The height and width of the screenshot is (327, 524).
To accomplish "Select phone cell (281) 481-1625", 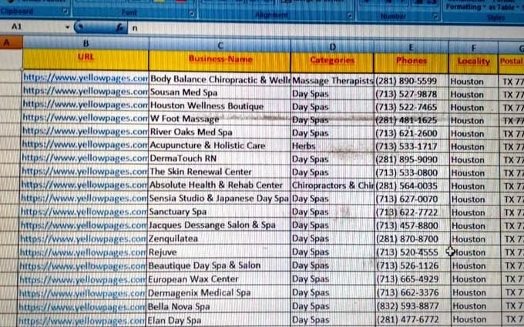I will [x=411, y=120].
